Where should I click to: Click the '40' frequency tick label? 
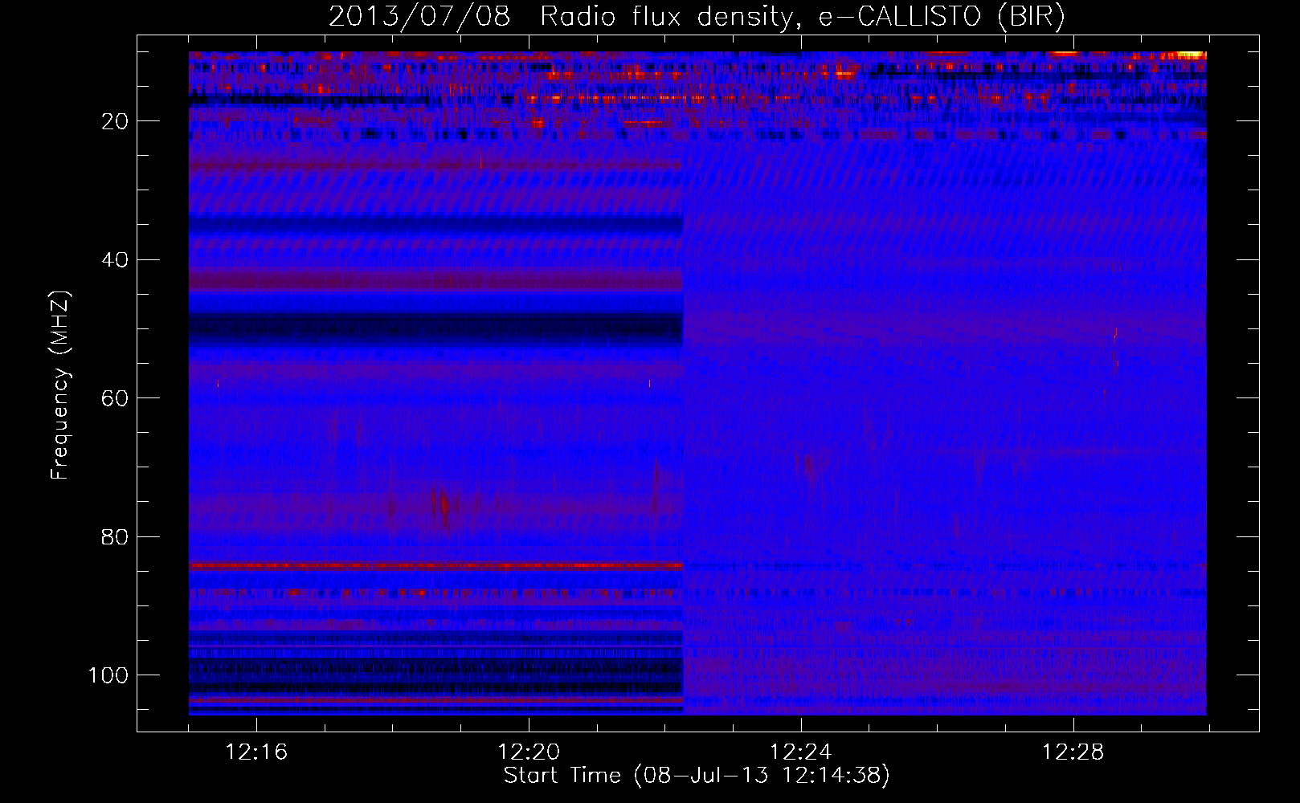click(115, 260)
